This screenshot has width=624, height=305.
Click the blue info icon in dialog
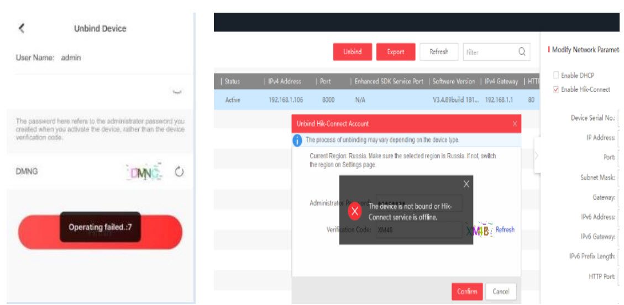tap(297, 140)
